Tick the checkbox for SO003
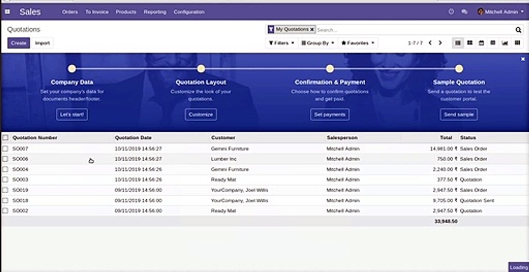The image size is (529, 272). (5, 180)
